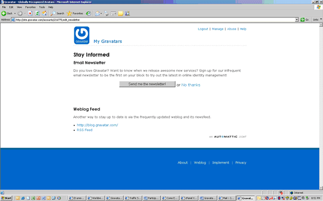Click the Mail icon in toolbar
The image size is (323, 201).
pyautogui.click(x=97, y=13)
